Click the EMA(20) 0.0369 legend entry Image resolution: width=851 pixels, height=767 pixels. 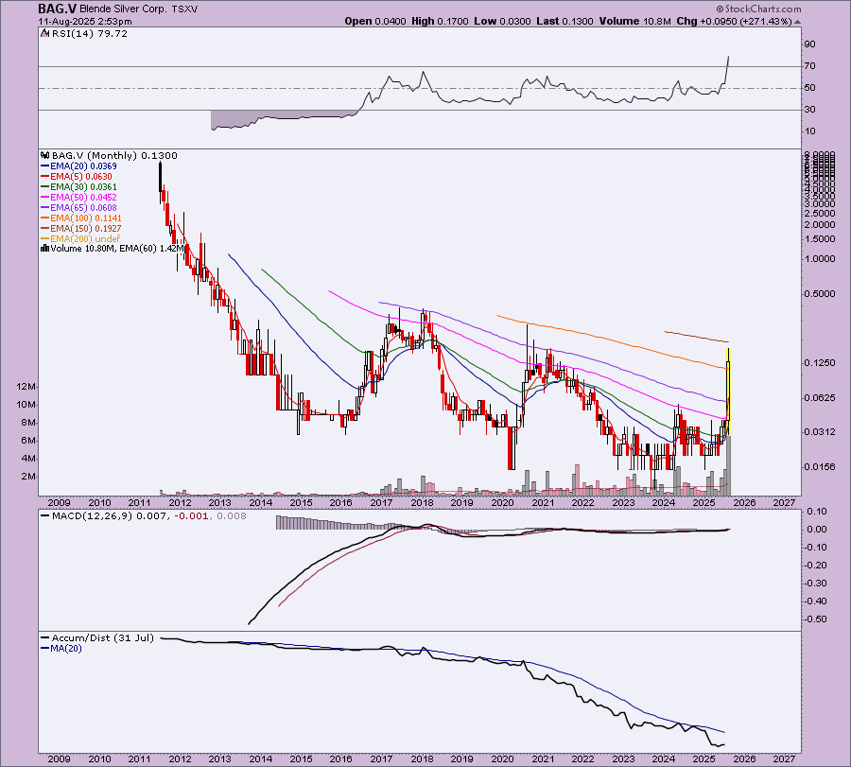pos(83,166)
